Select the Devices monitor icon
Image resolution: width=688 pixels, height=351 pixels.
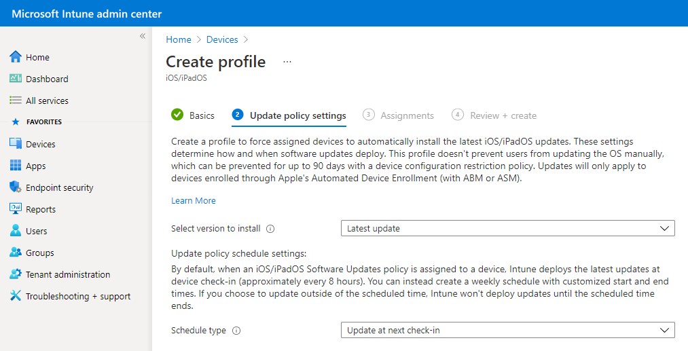point(16,144)
